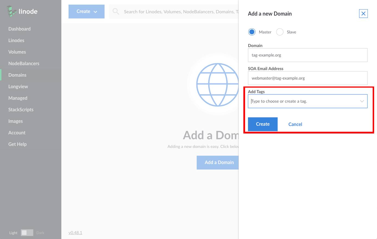Viewport: 377px width, 239px height.
Task: Go to the Volumes section
Action: (x=17, y=52)
